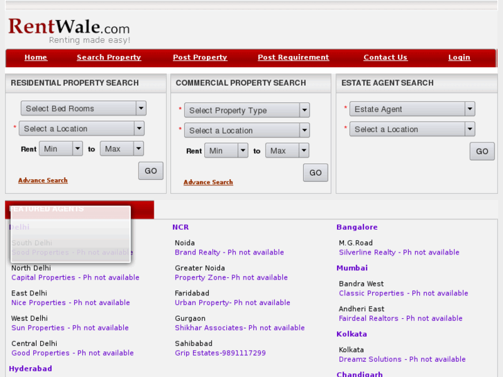Open residential Select a Location dropdown
Viewport: 503px width, 377px height.
point(82,129)
